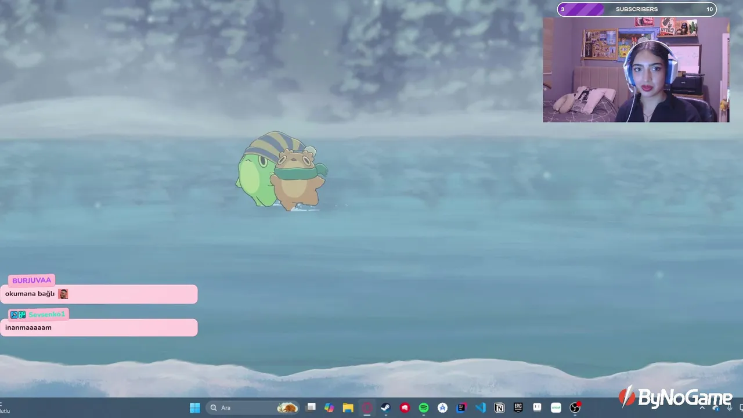
Task: Launch Epic Games Launcher icon
Action: (518, 408)
